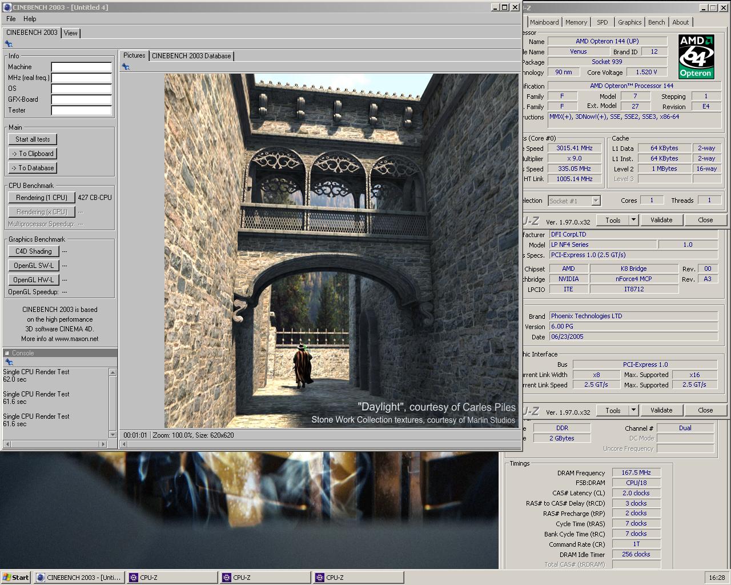
Task: Click the CINEBENCH title bar app icon
Action: point(7,7)
